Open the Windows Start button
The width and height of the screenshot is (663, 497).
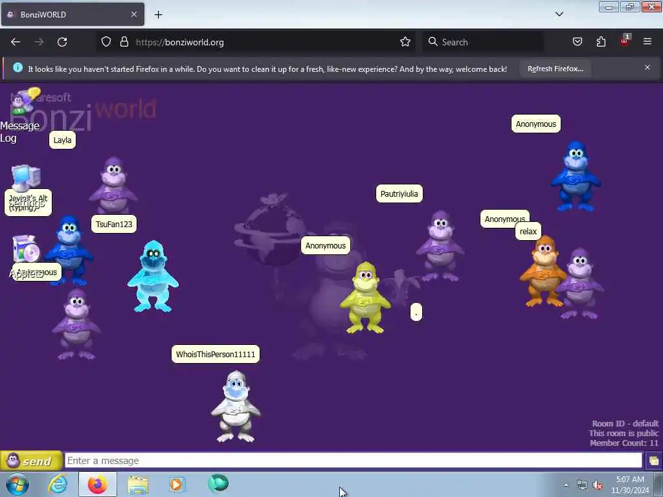(17, 484)
